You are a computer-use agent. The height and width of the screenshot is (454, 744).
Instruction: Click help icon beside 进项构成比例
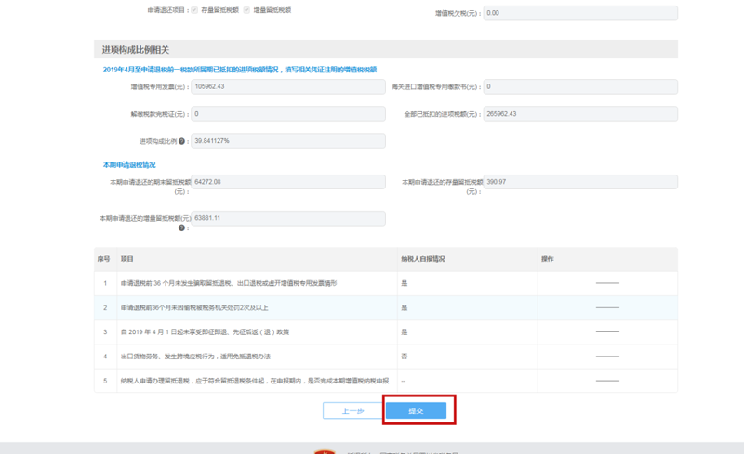coord(182,142)
